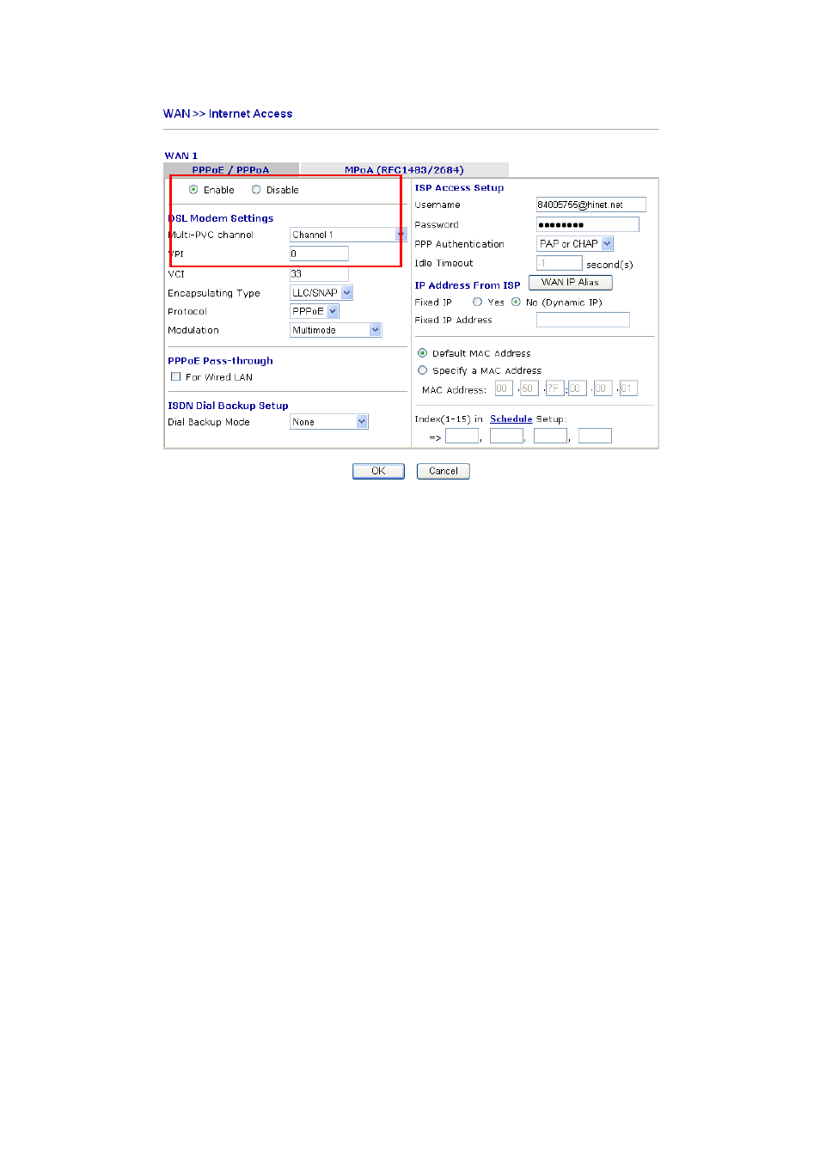
Task: Open the Schedule link
Action: pyautogui.click(x=511, y=419)
